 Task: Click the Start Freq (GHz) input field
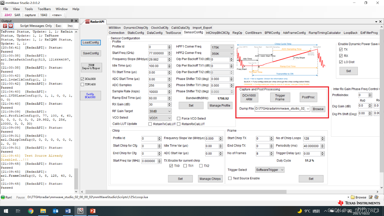[160, 54]
